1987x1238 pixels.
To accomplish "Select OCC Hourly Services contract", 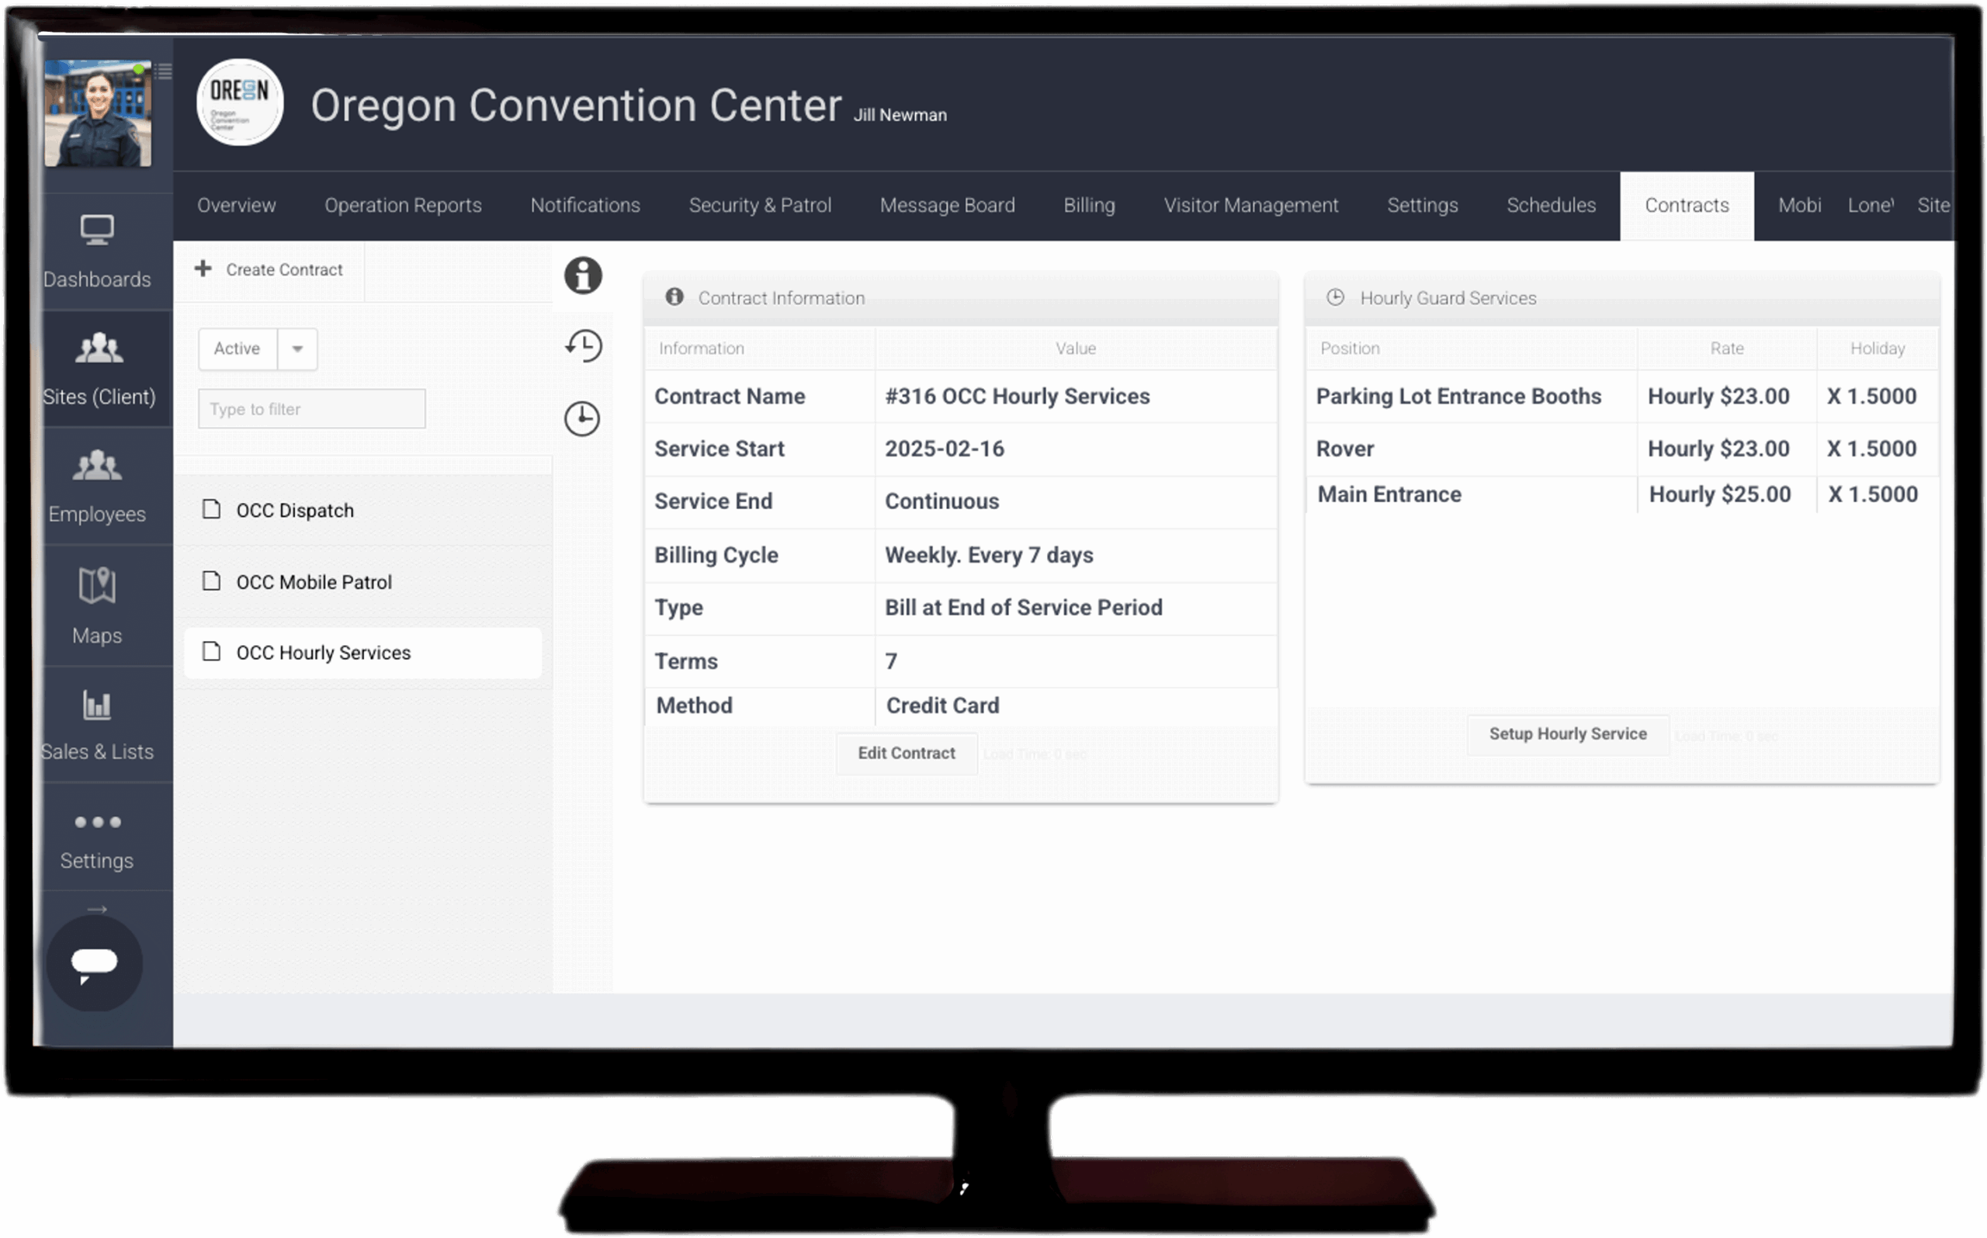I will pyautogui.click(x=362, y=653).
